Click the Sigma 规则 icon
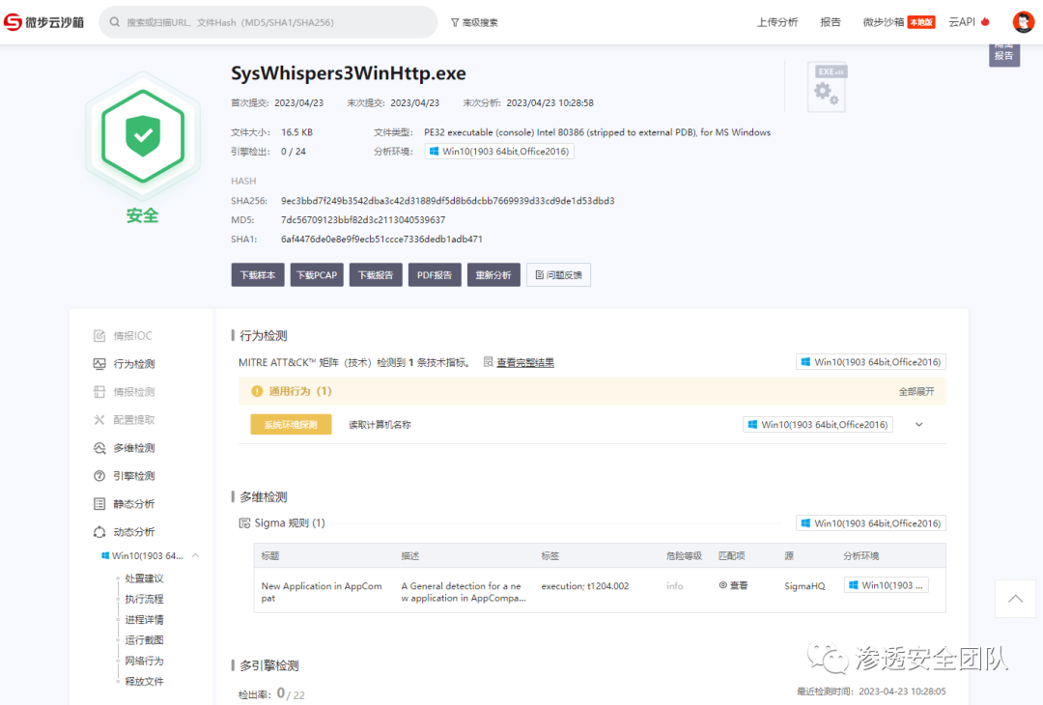This screenshot has width=1043, height=705. (x=244, y=522)
